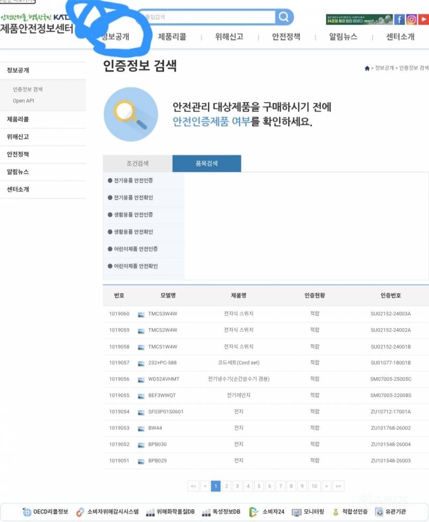Open 인증정보 검색 sidebar sublink
This screenshot has height=522, width=429.
(27, 89)
